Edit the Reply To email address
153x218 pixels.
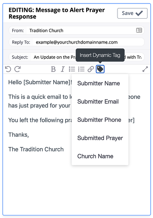click(88, 42)
